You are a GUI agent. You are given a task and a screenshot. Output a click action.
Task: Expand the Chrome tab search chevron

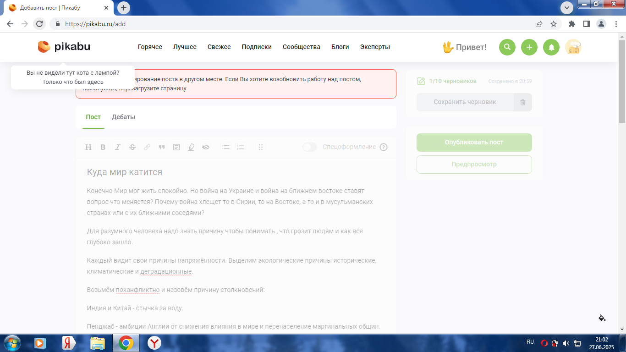[x=567, y=8]
